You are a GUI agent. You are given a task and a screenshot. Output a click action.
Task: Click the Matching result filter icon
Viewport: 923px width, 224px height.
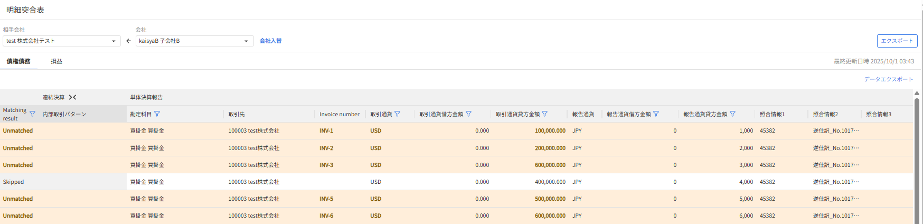coord(32,114)
